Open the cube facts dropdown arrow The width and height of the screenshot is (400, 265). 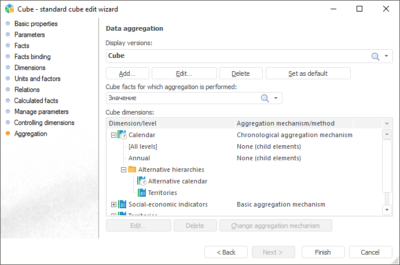point(276,98)
